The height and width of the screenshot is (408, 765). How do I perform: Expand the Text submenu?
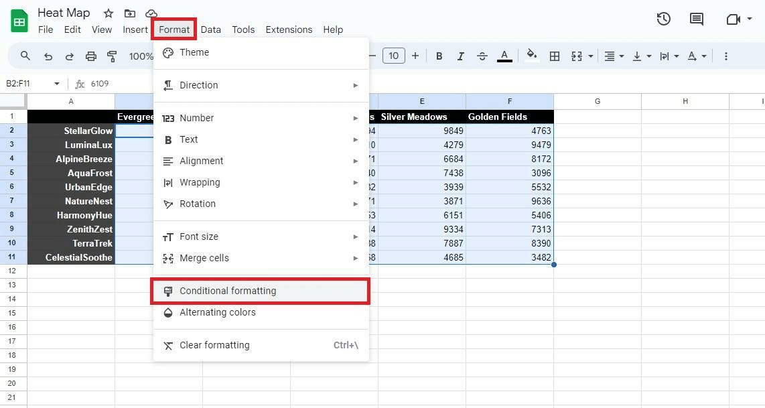(x=261, y=139)
